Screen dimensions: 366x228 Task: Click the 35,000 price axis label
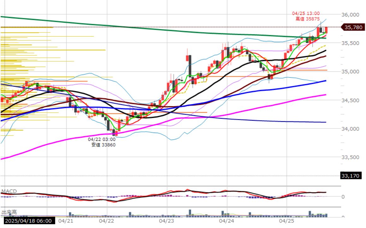pyautogui.click(x=350, y=72)
